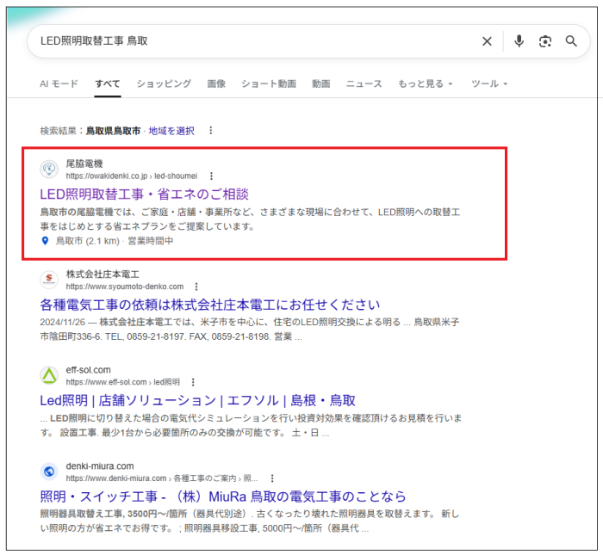
Task: Submit search with magnifying glass icon
Action: 571,40
